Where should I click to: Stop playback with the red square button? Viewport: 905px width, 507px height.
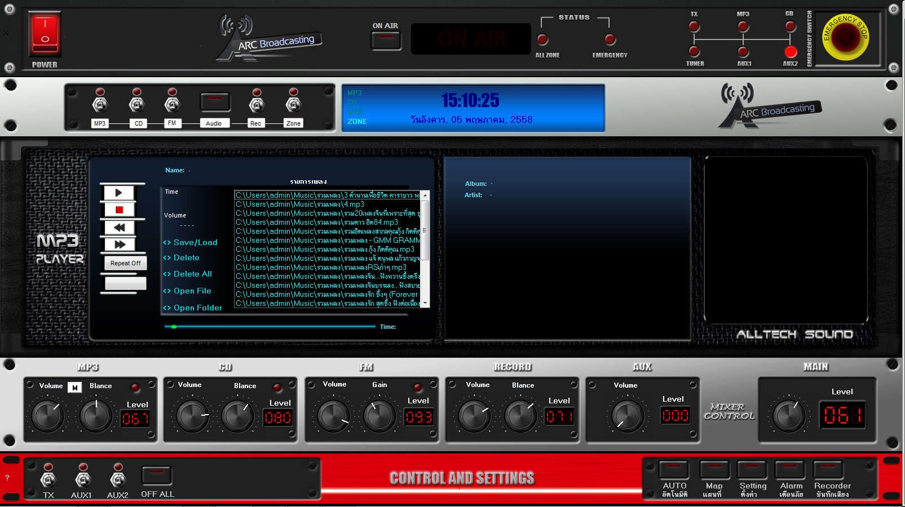pos(119,210)
